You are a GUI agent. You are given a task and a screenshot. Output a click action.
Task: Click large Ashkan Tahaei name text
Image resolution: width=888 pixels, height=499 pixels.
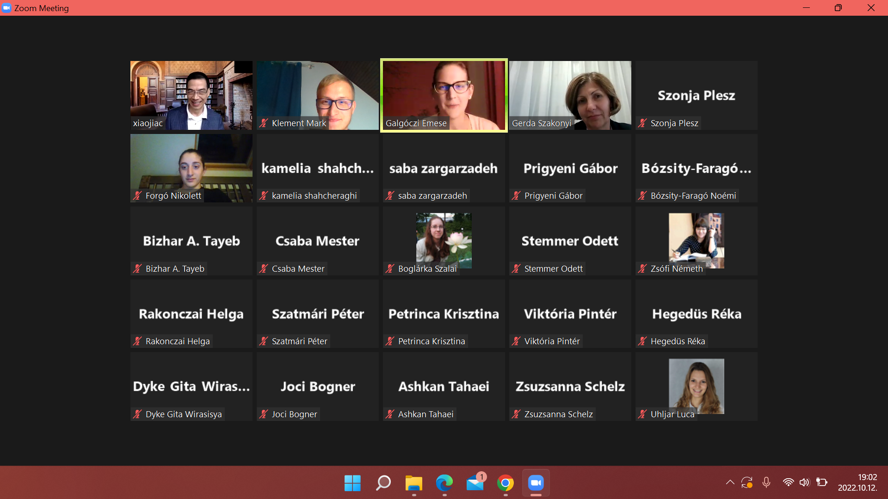click(x=444, y=387)
